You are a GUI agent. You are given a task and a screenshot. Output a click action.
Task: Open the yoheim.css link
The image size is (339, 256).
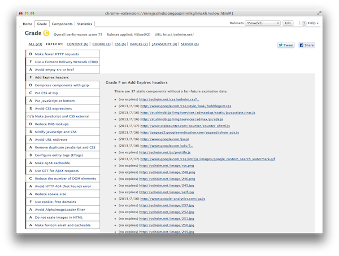[x=169, y=99]
